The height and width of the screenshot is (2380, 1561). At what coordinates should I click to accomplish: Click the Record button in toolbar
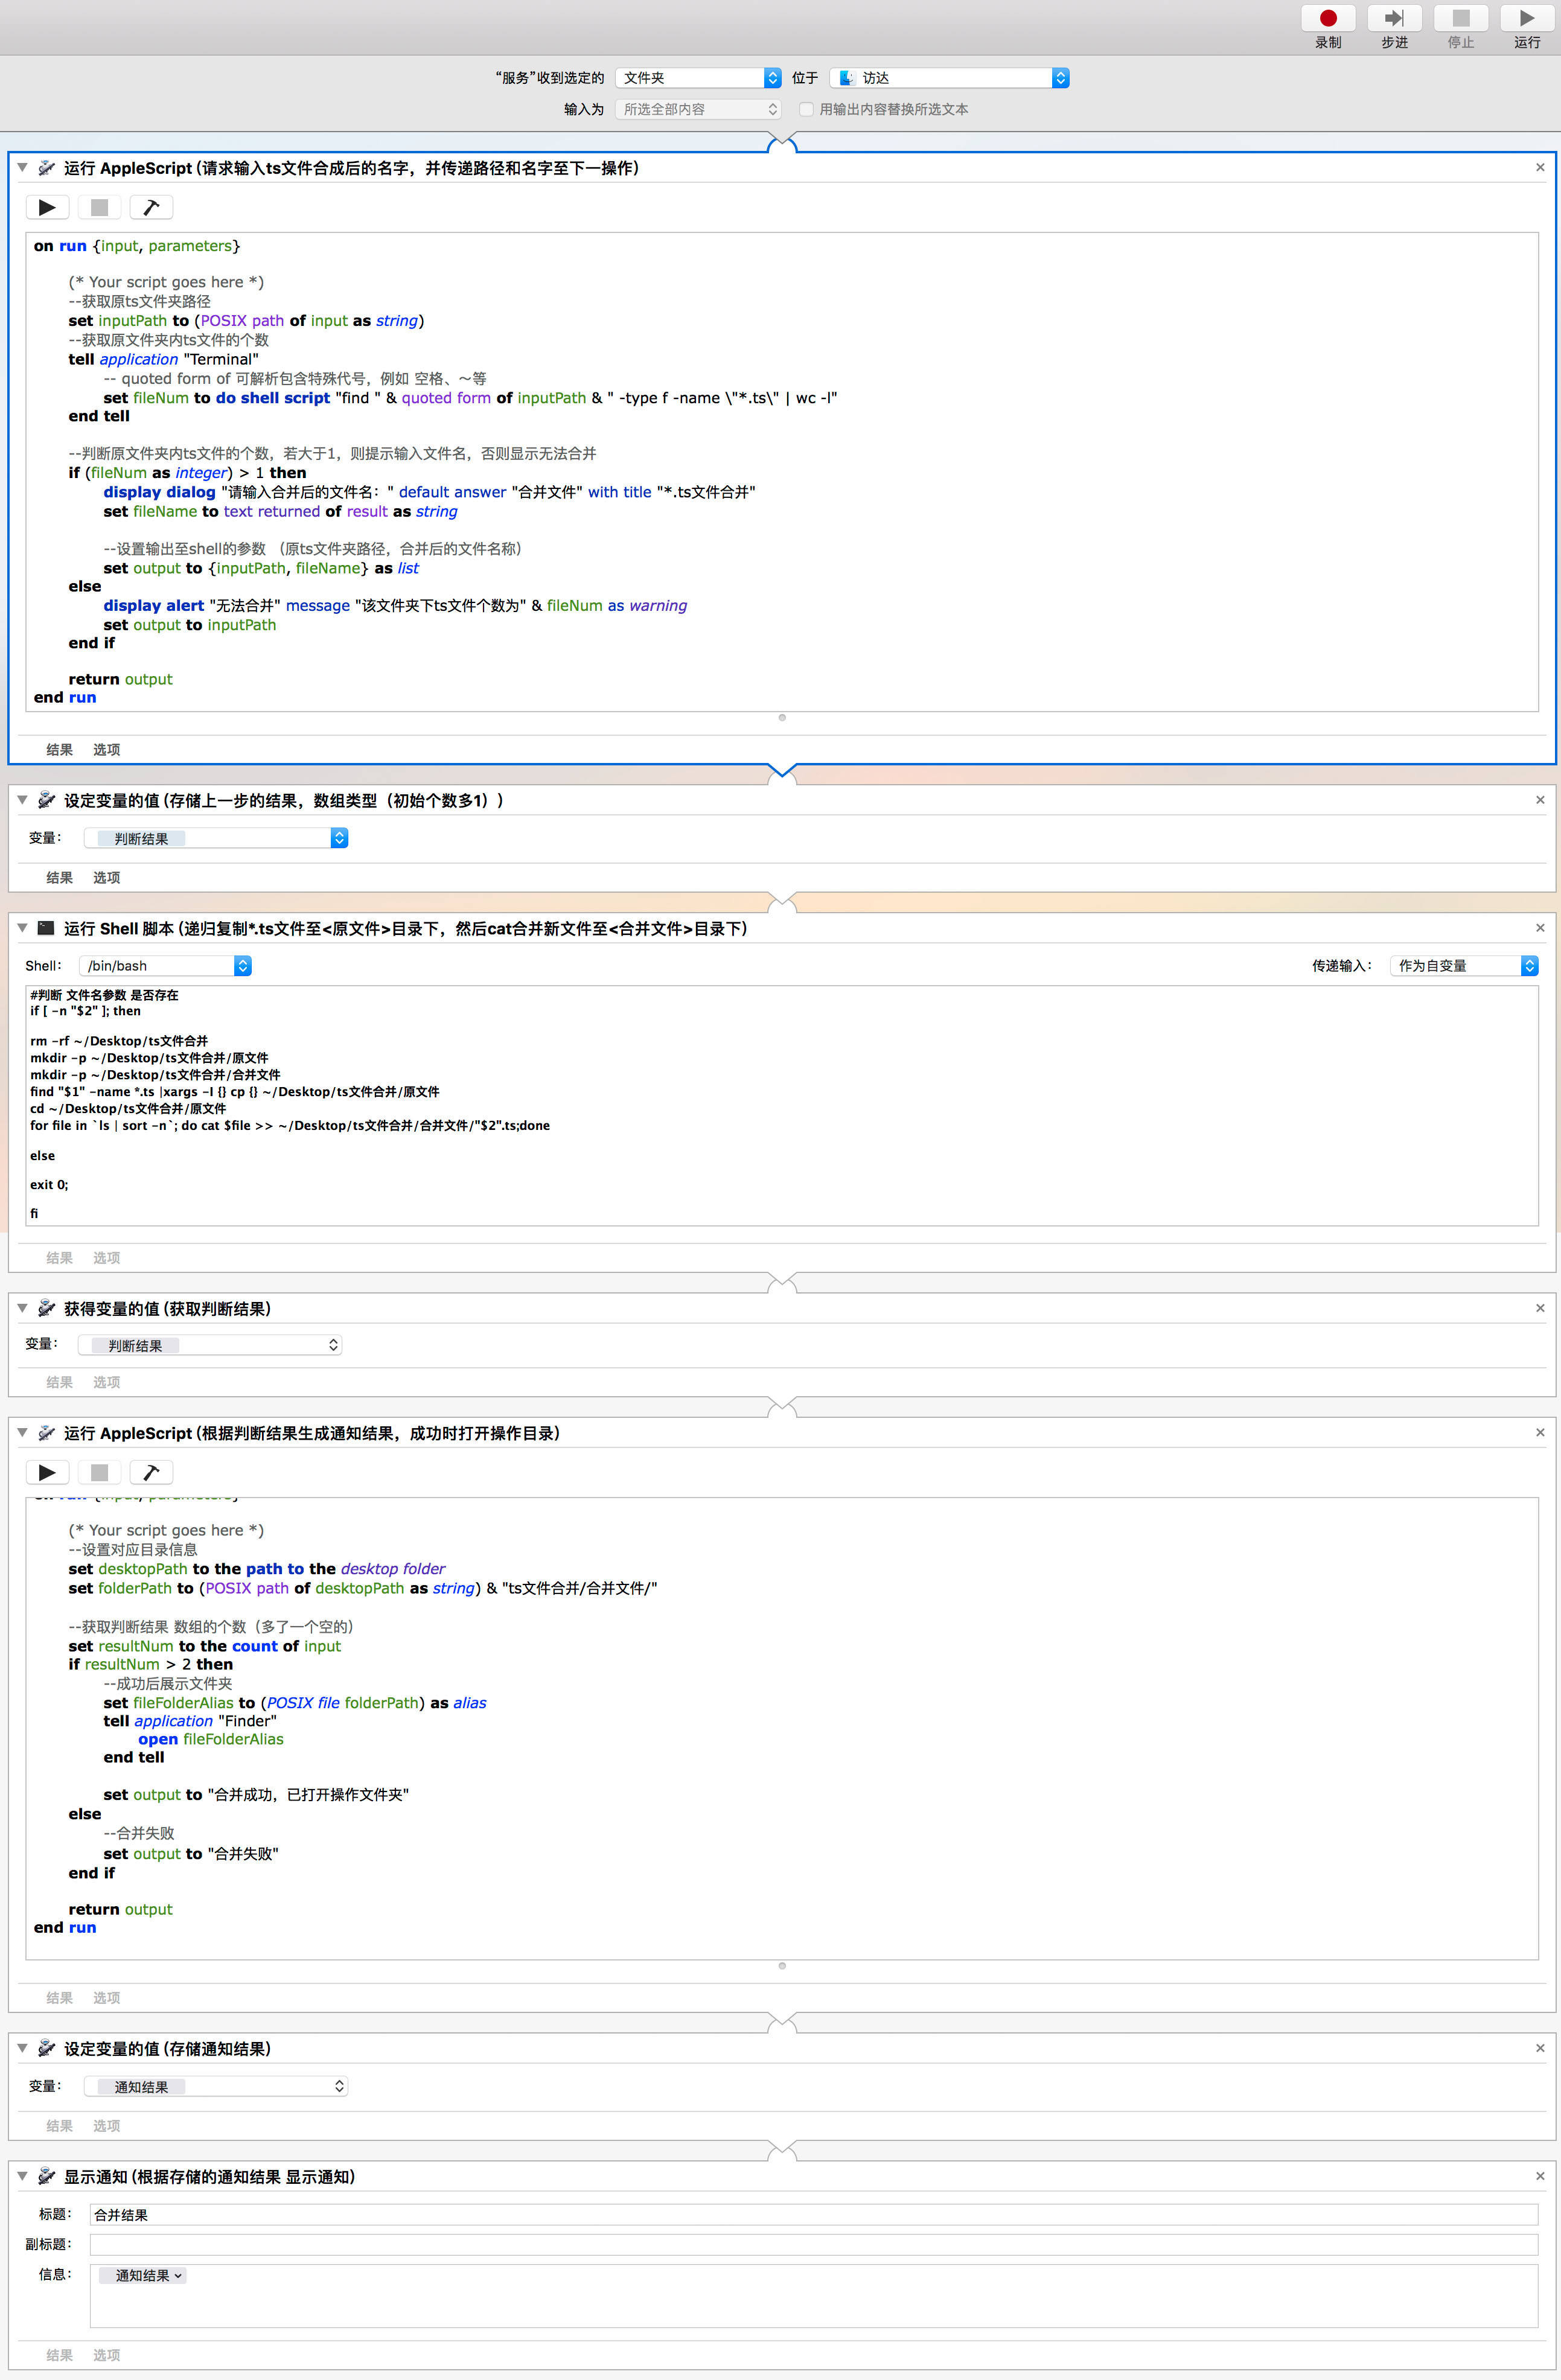pos(1327,19)
